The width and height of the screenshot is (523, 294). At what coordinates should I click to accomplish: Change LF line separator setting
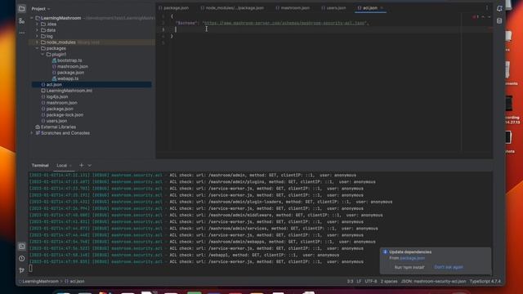pos(359,281)
